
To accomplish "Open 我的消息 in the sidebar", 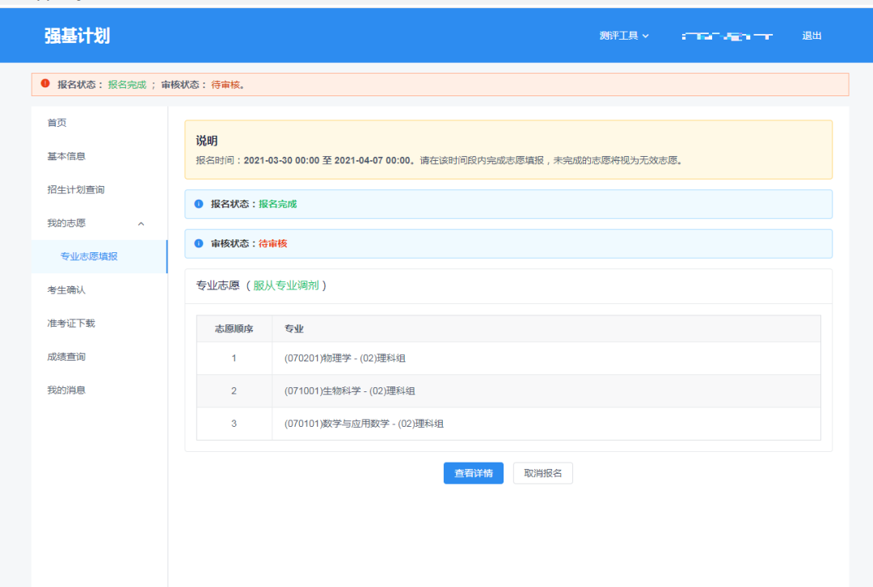I will tap(67, 389).
